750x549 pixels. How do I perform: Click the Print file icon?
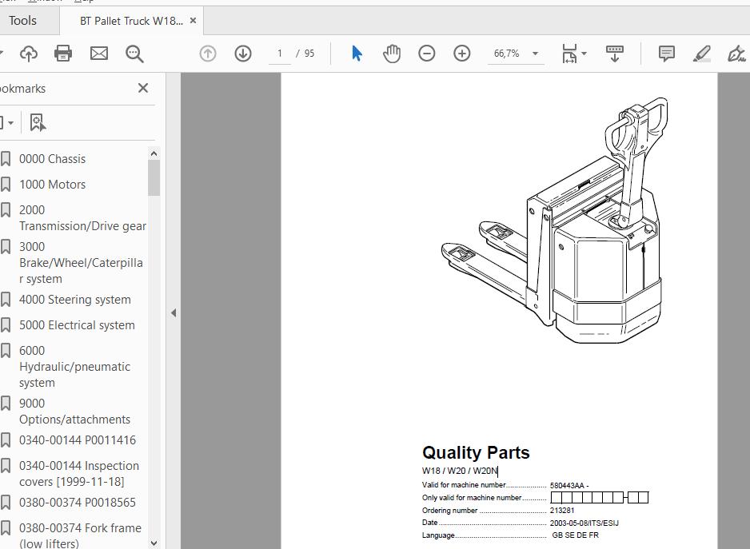63,54
